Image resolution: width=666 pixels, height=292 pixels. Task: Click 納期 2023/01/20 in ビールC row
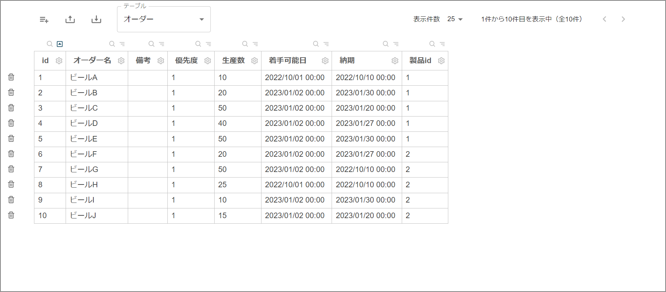367,108
